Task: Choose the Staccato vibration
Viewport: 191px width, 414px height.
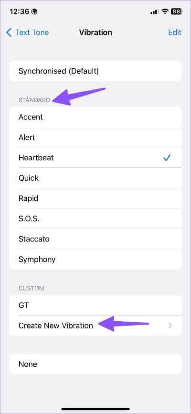Action: (95, 239)
